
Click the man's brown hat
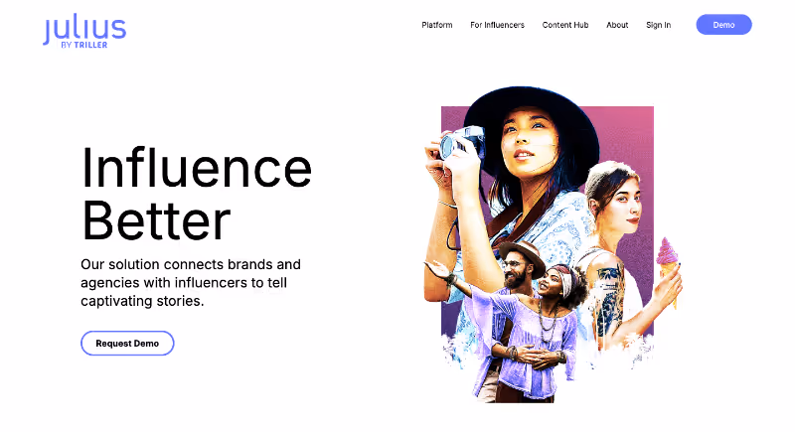(523, 256)
